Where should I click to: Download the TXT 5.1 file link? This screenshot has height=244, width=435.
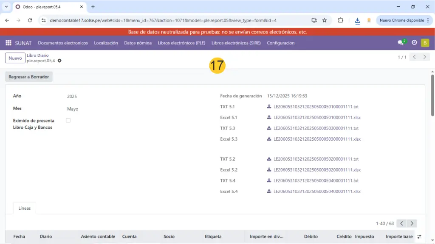(x=316, y=107)
